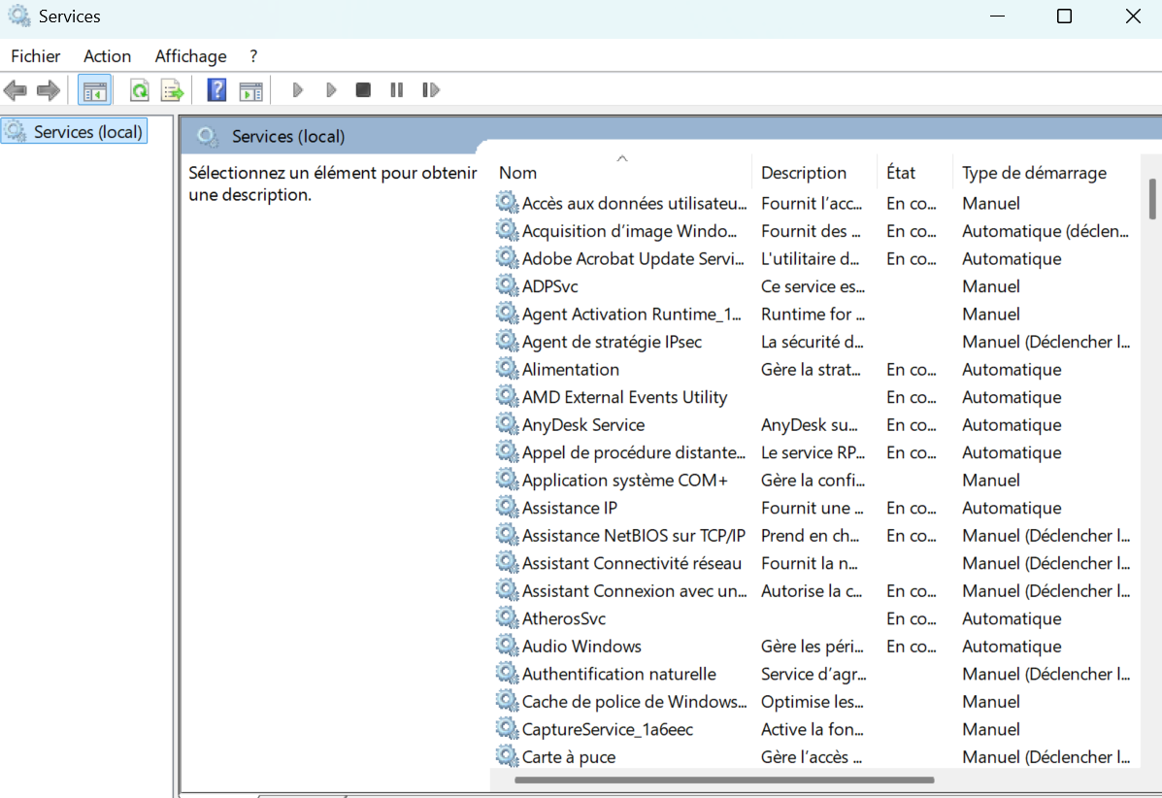Open the Affichage menu
Screen dimensions: 1162x798
point(190,56)
